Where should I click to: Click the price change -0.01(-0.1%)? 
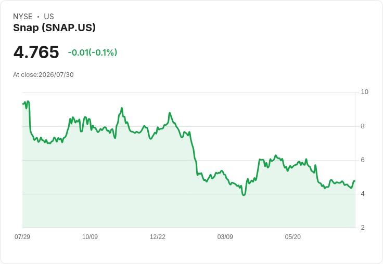[x=92, y=52]
